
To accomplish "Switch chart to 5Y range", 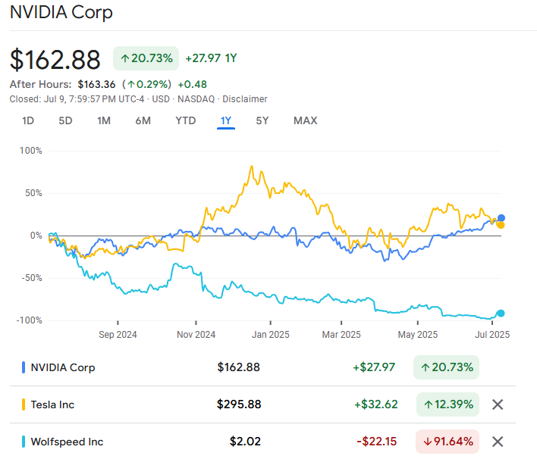I will pyautogui.click(x=262, y=120).
